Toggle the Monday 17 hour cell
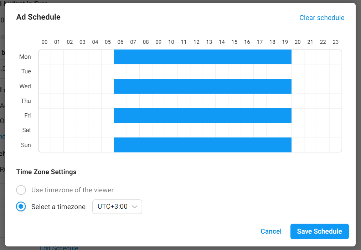The image size is (361, 250). 260,57
